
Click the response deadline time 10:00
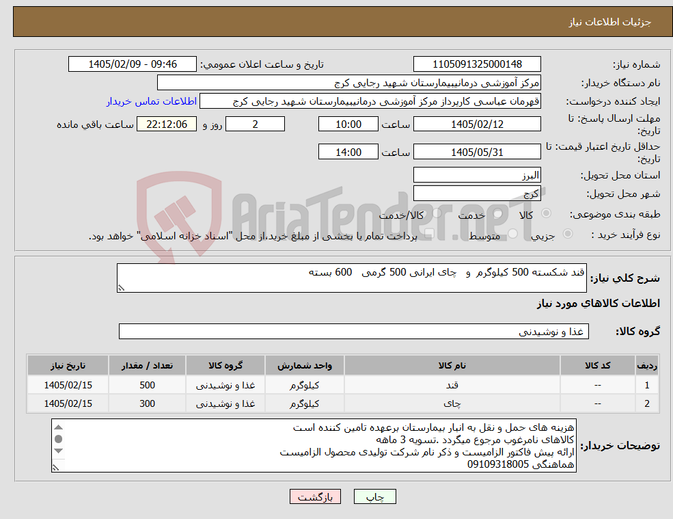point(348,124)
